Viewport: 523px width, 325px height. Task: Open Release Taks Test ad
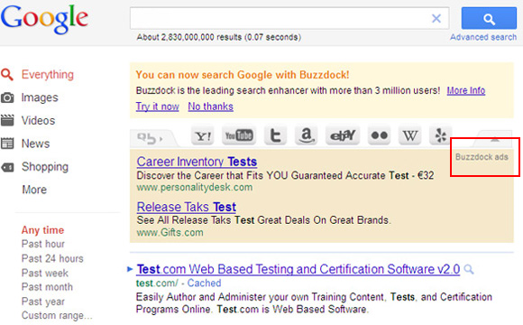[187, 207]
